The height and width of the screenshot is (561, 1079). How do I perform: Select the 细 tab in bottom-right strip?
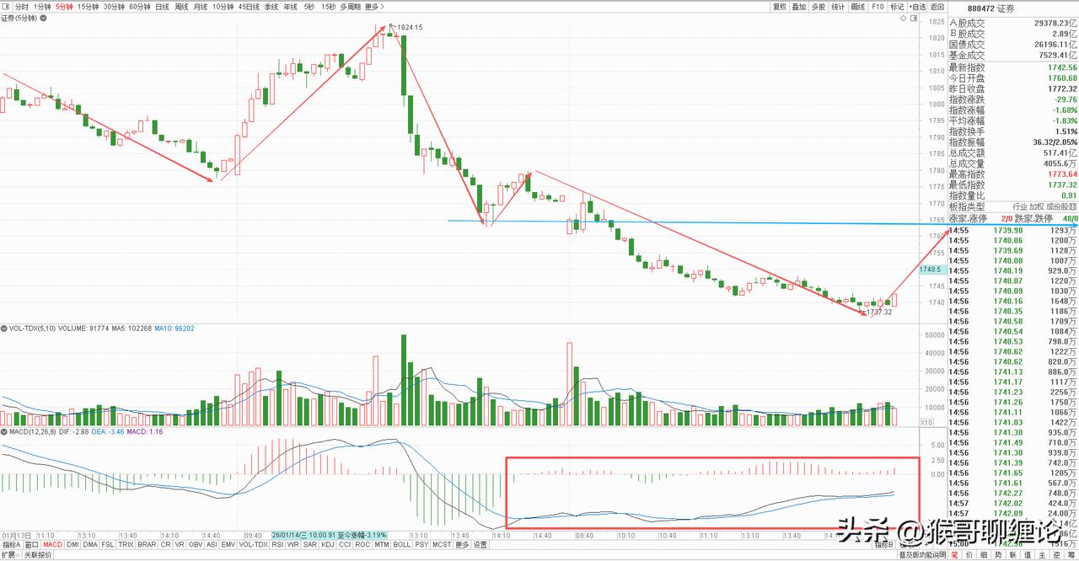click(984, 555)
